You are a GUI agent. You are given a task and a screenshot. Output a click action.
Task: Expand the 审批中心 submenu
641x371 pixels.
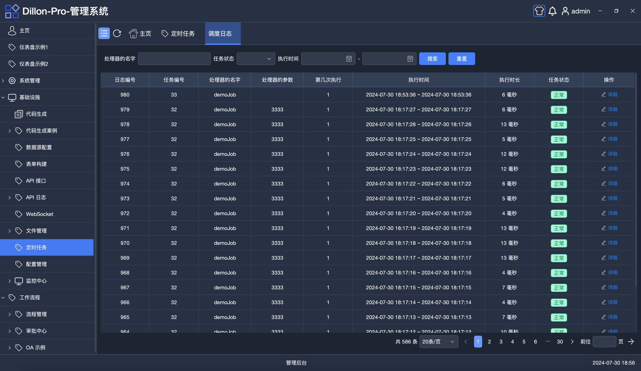[47, 331]
